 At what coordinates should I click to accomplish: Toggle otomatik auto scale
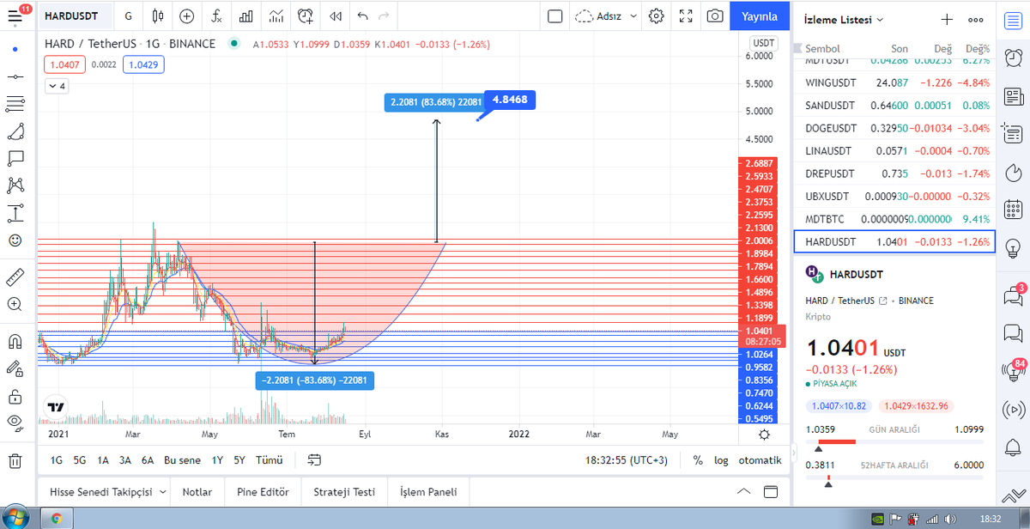point(760,460)
